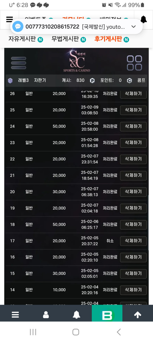Open the bottom bar bell alerts
Viewport: 153px width, 342px height.
coord(76,315)
